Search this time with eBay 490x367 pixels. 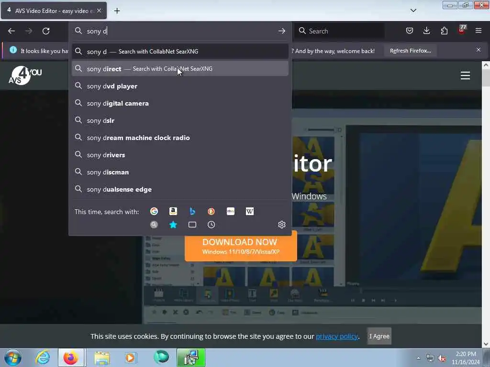pos(231,211)
